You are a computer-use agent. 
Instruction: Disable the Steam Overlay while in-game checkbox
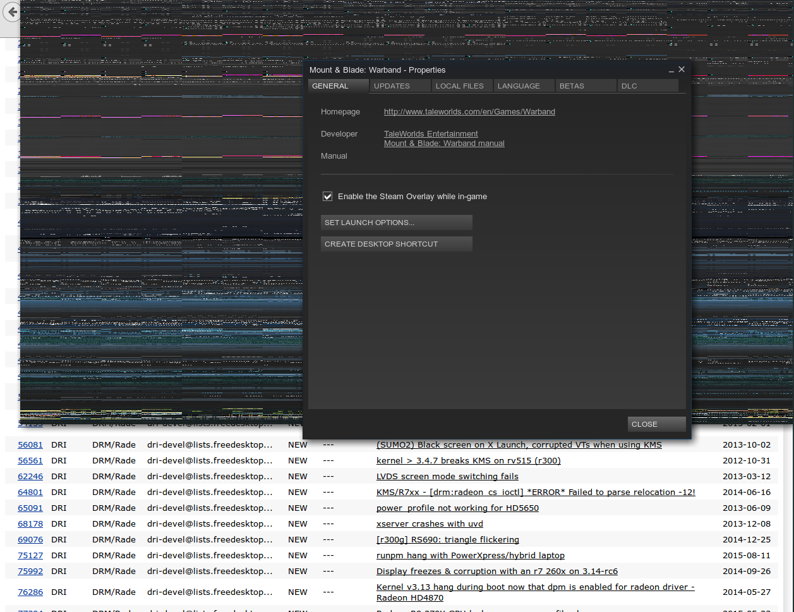[327, 197]
